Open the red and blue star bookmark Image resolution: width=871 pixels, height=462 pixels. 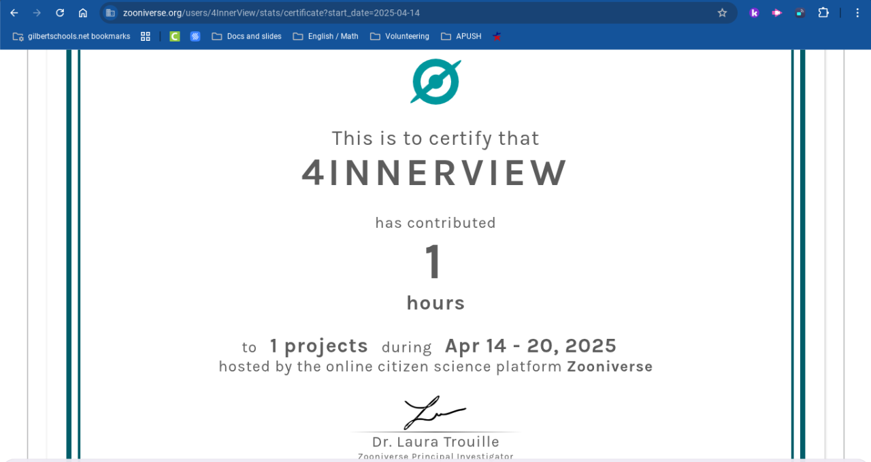point(497,36)
